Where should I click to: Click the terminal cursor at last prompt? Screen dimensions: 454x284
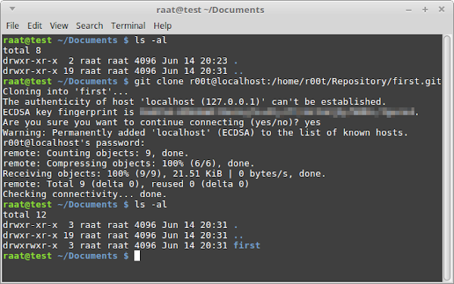point(137,256)
